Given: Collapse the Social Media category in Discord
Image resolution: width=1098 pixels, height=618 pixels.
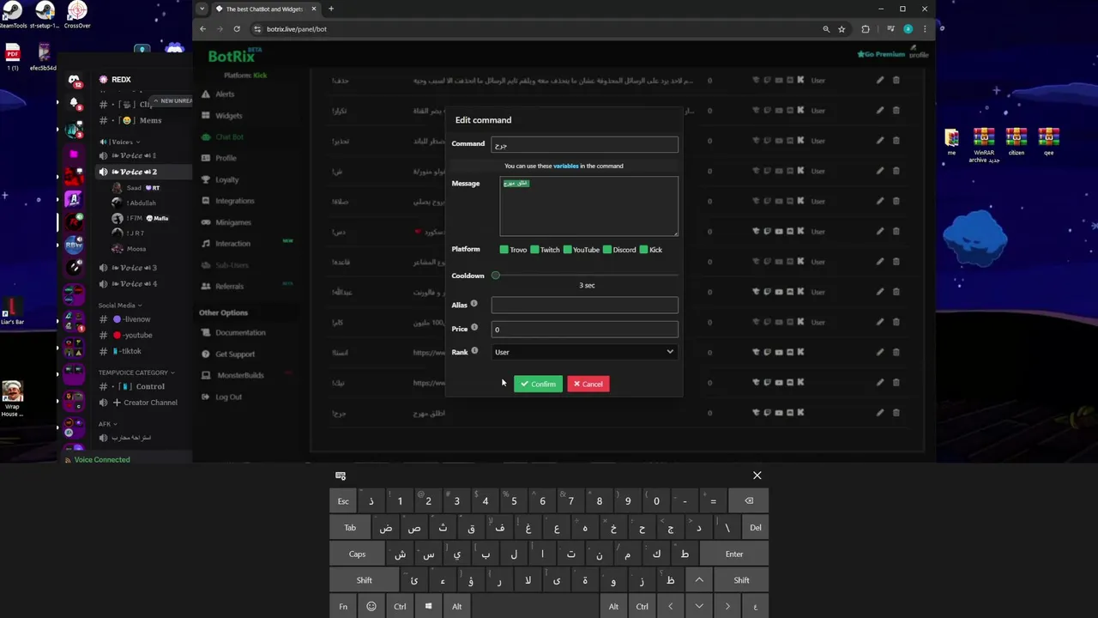Looking at the screenshot, I should pos(119,306).
